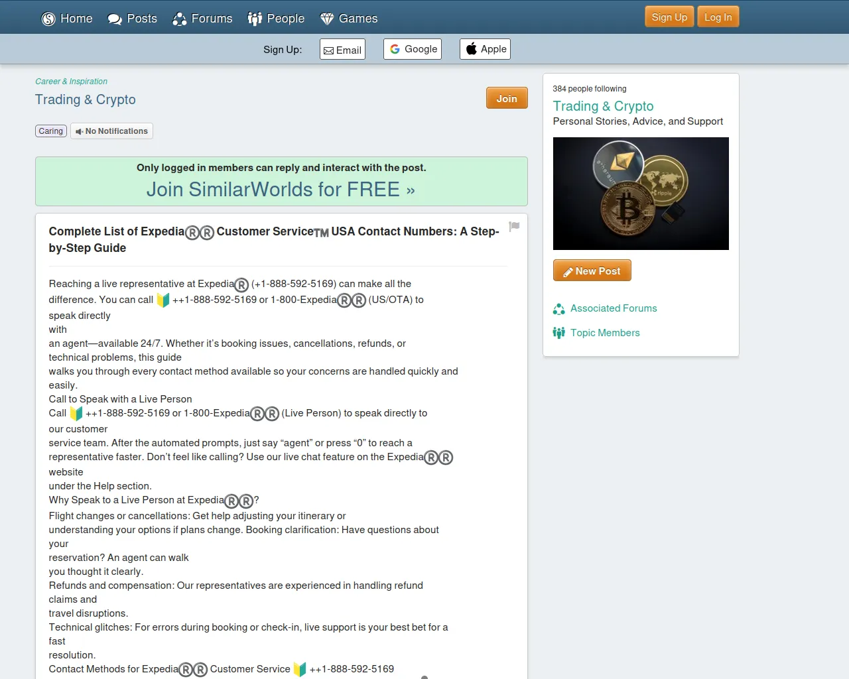The height and width of the screenshot is (679, 849).
Task: Click the pencil icon on New Post
Action: [x=568, y=272]
